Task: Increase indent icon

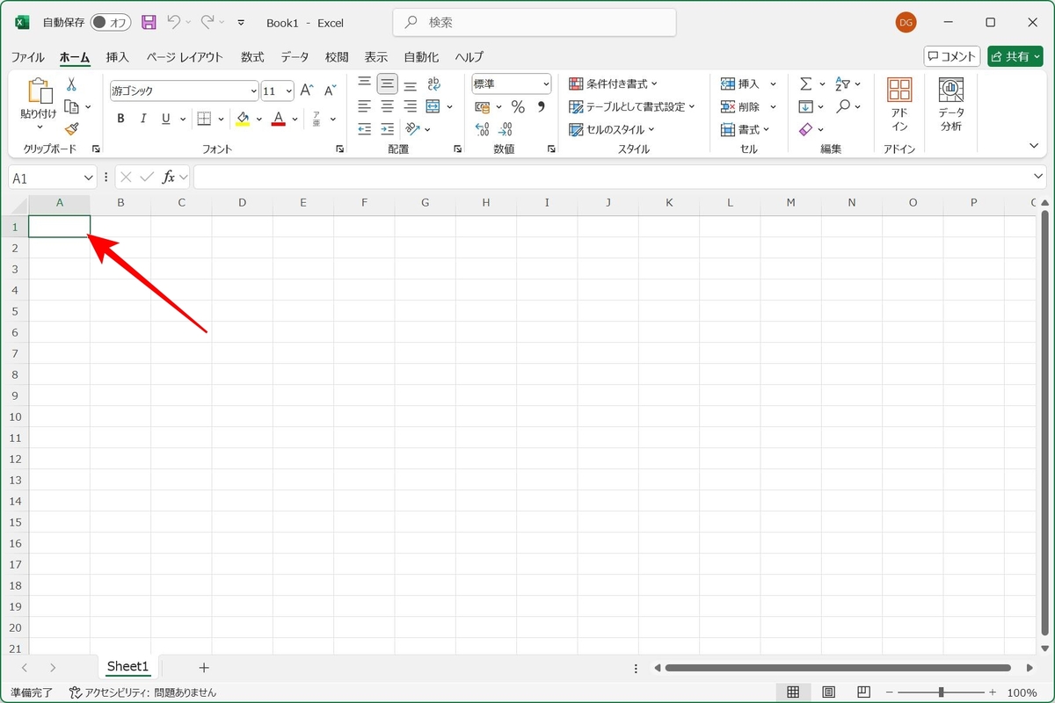Action: [388, 129]
